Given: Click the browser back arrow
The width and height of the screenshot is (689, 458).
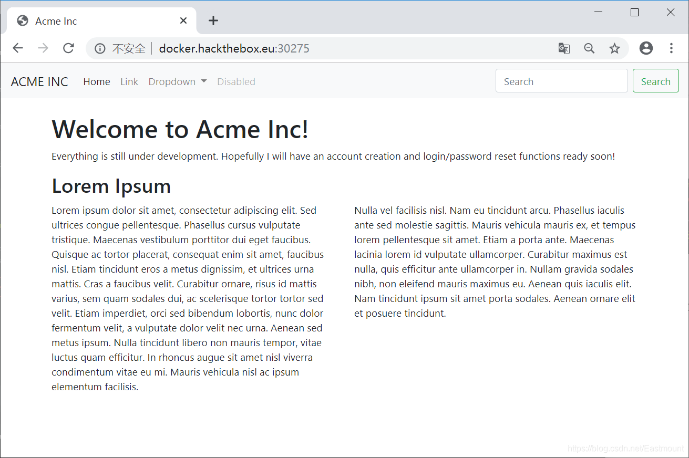Looking at the screenshot, I should pyautogui.click(x=18, y=48).
